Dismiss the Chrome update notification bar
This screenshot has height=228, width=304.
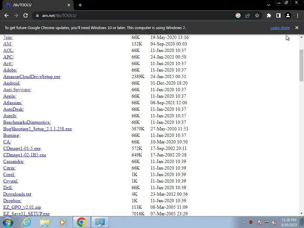click(x=297, y=28)
